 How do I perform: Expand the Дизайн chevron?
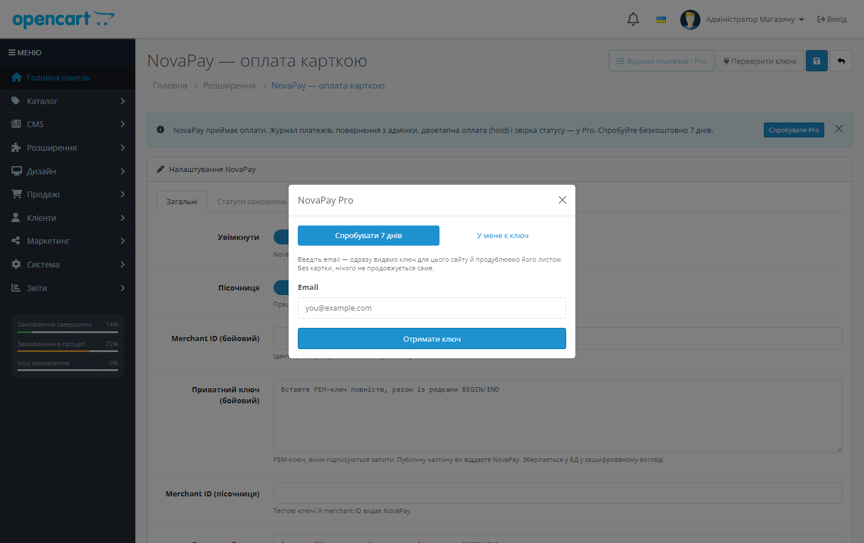pos(123,171)
